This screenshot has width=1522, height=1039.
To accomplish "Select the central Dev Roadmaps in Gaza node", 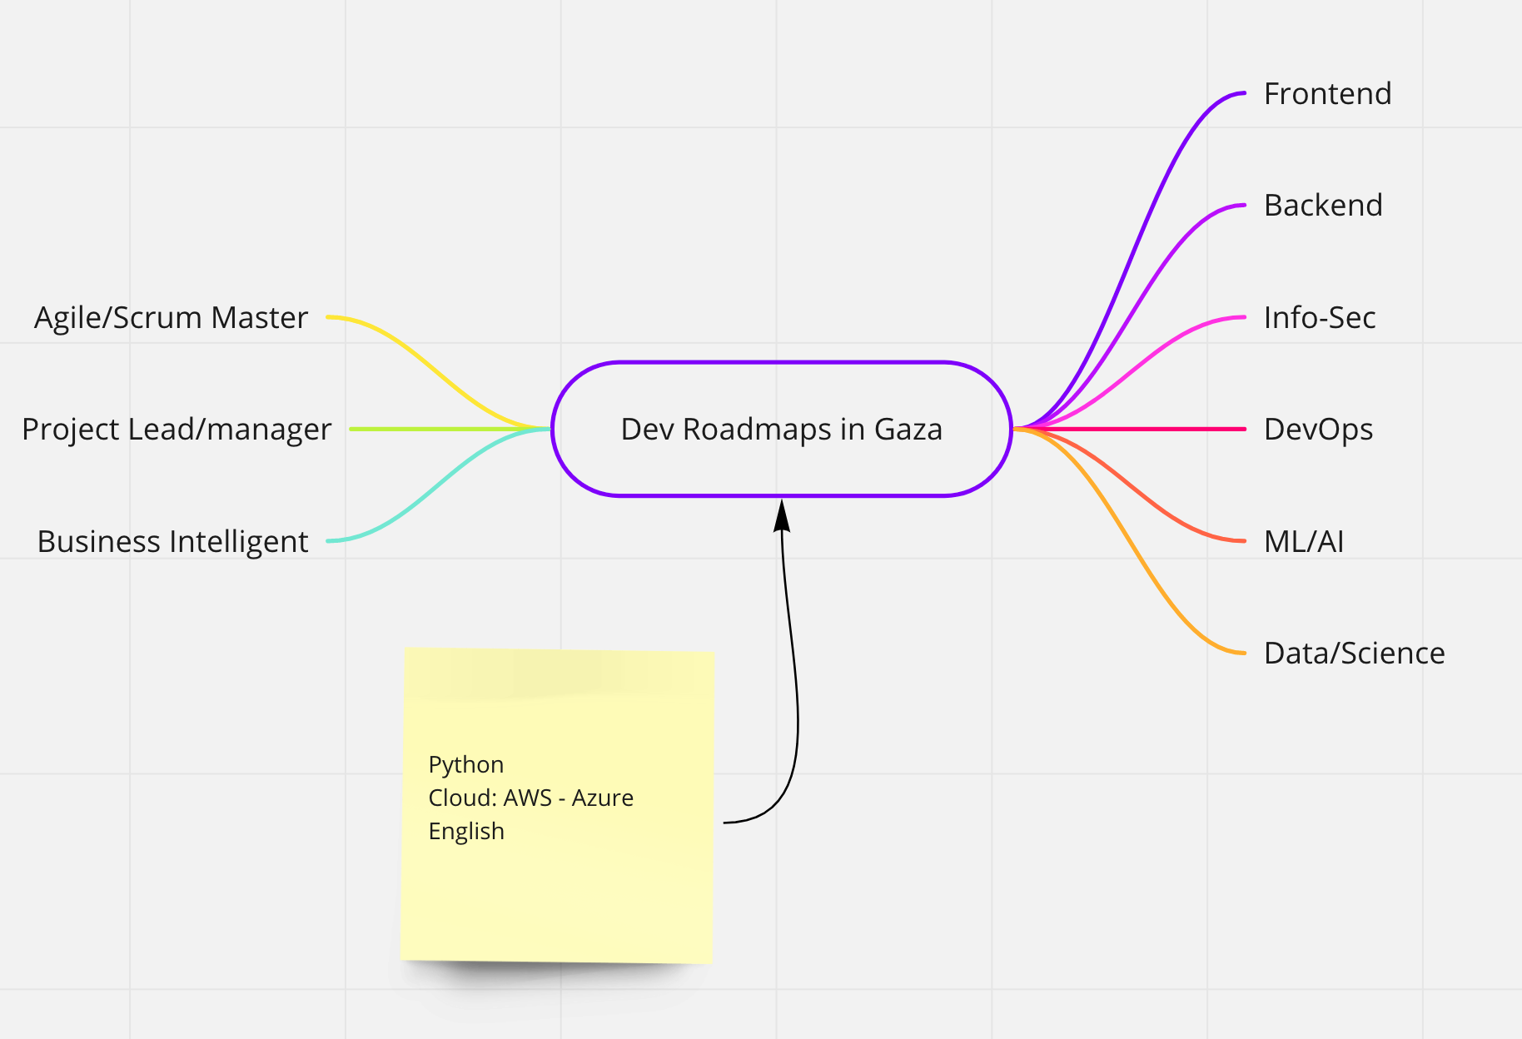I will [781, 430].
